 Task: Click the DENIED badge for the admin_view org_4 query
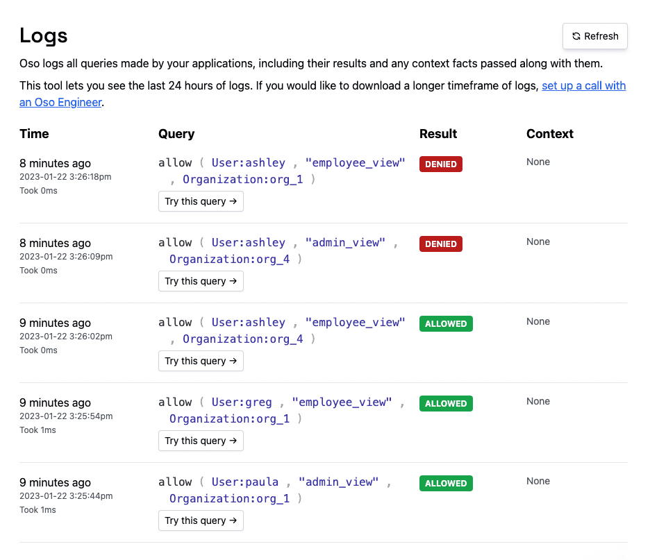click(440, 244)
